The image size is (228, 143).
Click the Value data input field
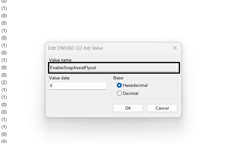[77, 86]
